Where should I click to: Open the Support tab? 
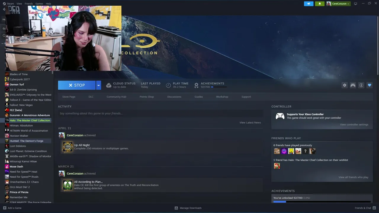[x=246, y=97]
